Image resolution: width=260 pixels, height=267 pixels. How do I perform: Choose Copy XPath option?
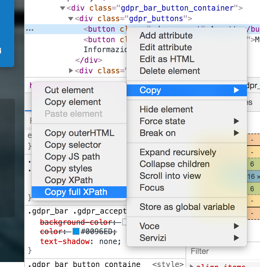click(x=79, y=180)
